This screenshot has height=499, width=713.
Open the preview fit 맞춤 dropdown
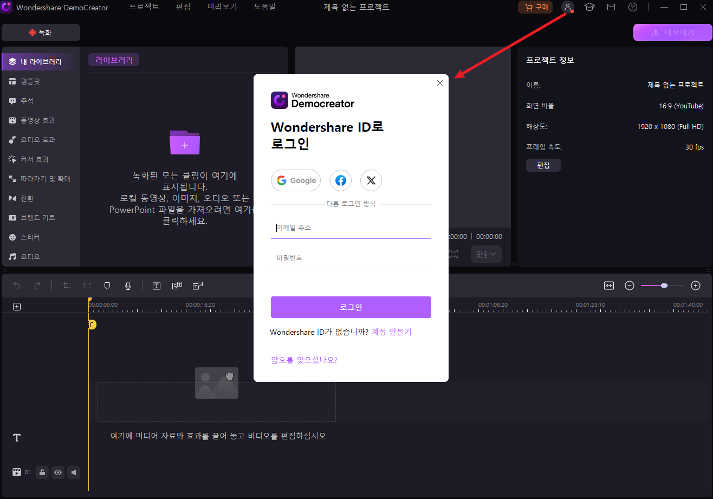coord(487,254)
